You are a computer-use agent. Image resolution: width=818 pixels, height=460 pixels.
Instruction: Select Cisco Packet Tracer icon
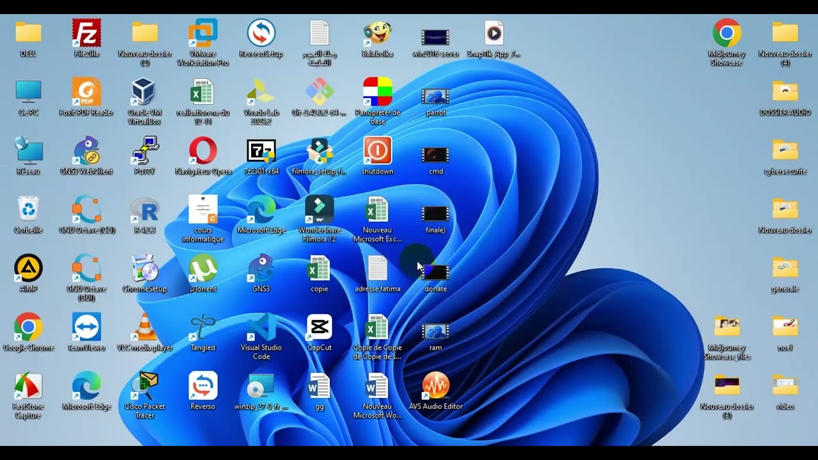pos(144,386)
